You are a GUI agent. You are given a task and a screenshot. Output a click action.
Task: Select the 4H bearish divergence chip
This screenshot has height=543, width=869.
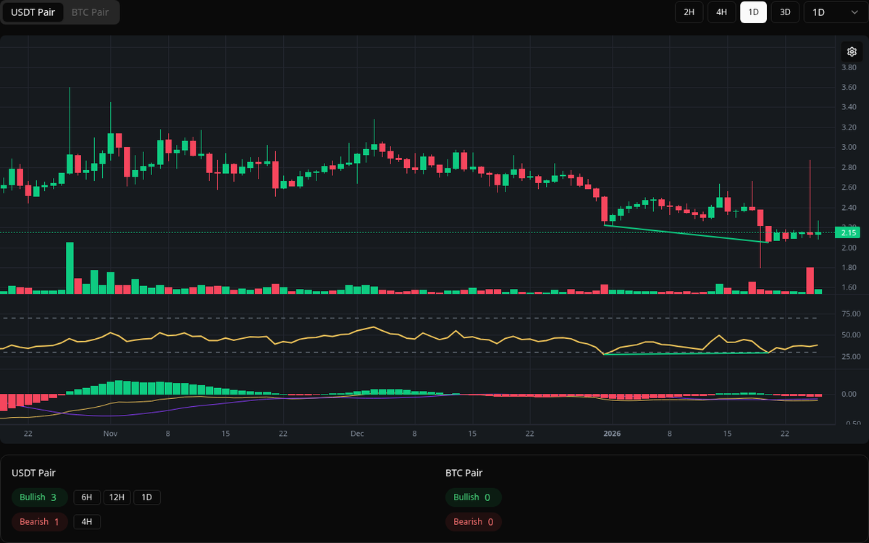tap(87, 522)
